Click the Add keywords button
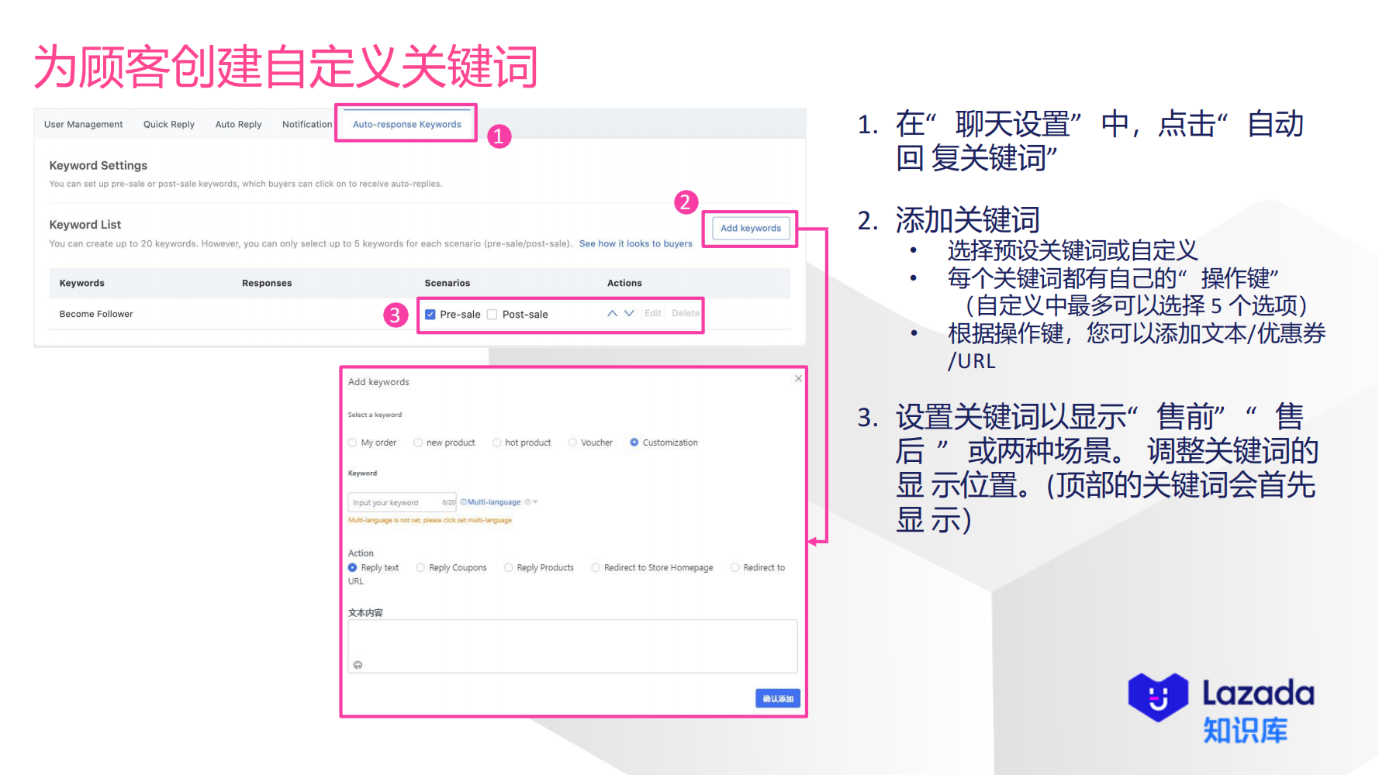The width and height of the screenshot is (1379, 775). pos(750,228)
